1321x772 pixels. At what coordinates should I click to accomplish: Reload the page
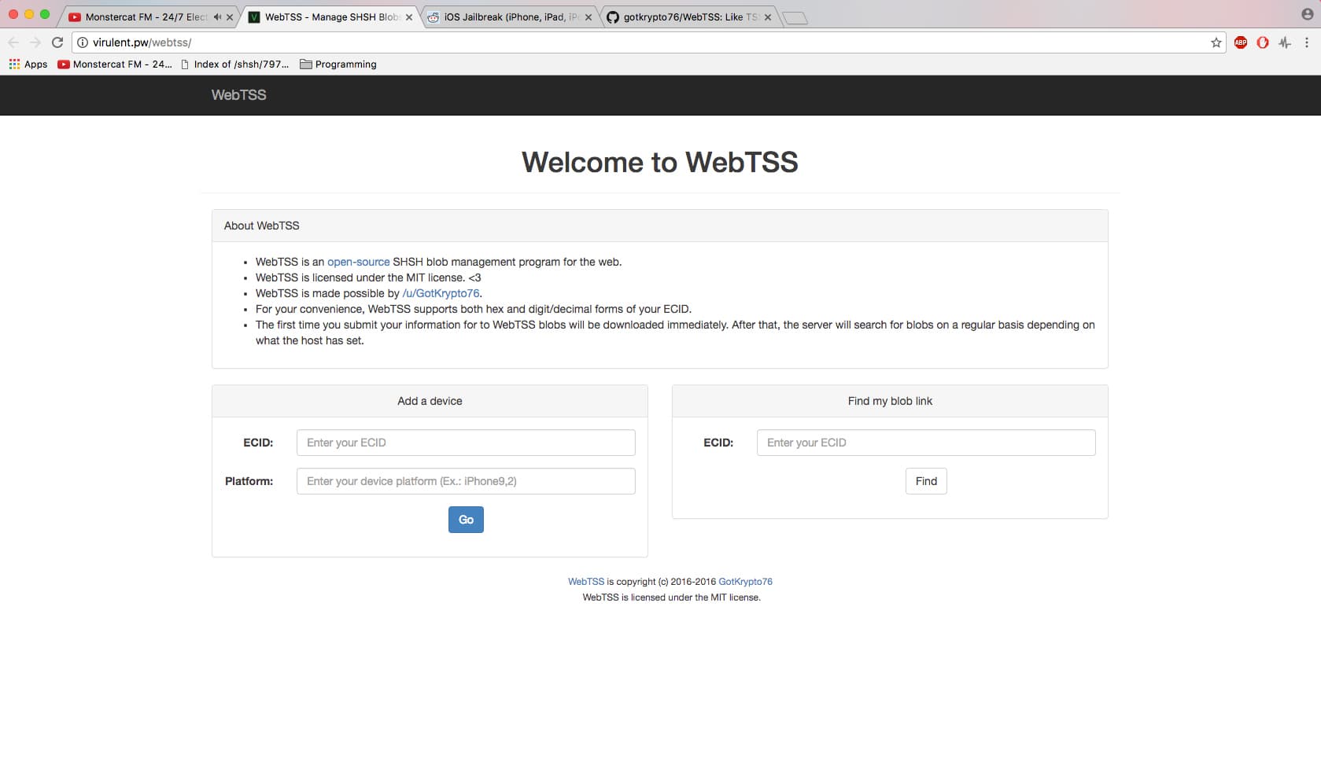click(57, 42)
